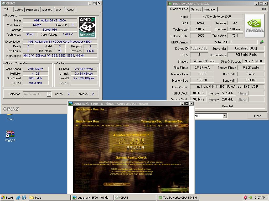Screen dimensions: 269x201
Task: Select the Memory tab in CPU-Z
Action: pyautogui.click(x=47, y=10)
